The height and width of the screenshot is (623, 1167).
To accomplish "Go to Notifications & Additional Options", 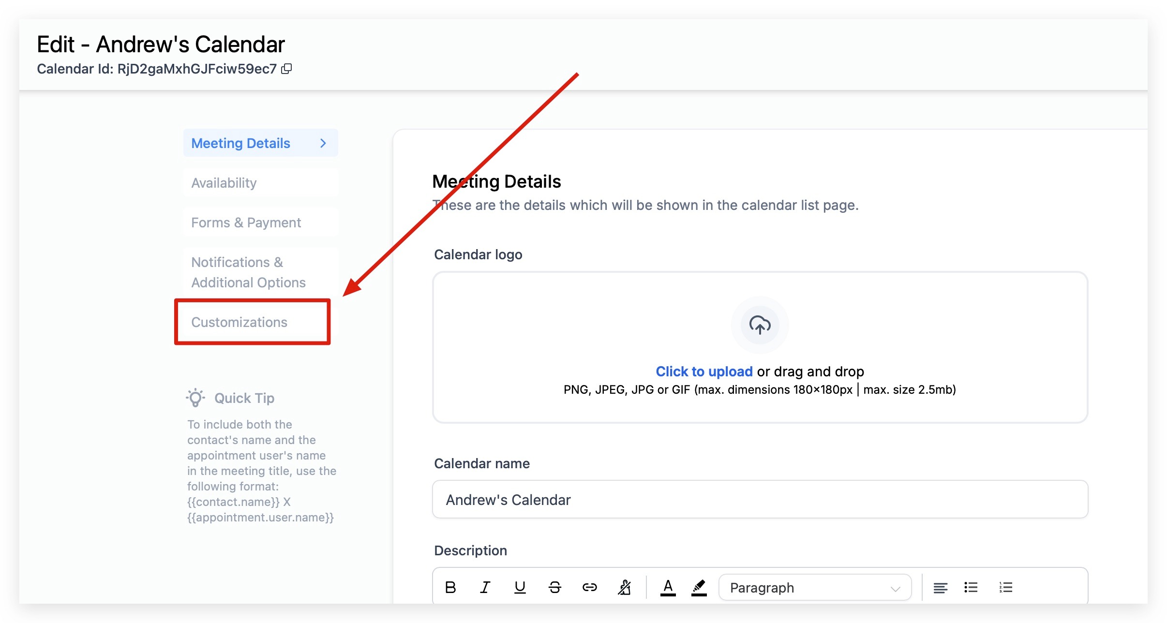I will click(x=248, y=272).
